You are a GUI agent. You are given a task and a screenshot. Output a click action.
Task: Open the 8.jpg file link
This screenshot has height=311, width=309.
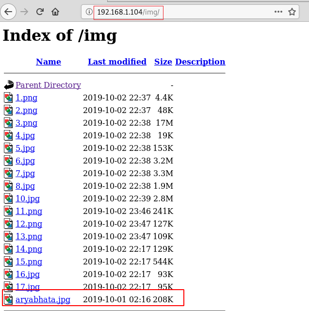25,186
